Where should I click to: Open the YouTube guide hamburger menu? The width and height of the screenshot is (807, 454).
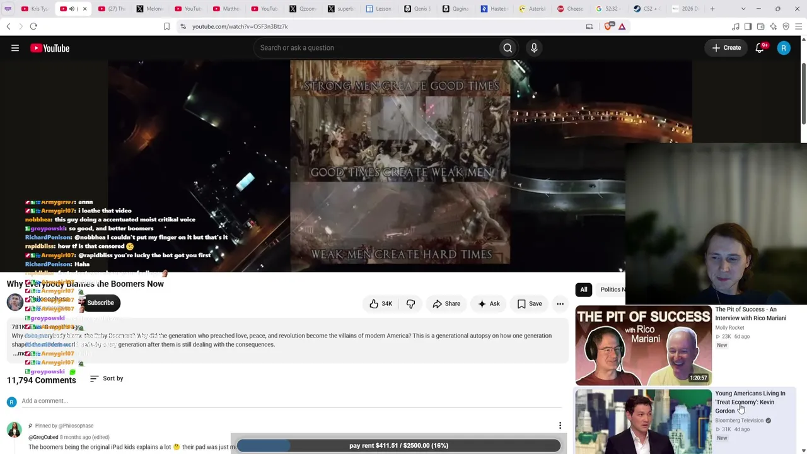pyautogui.click(x=15, y=48)
